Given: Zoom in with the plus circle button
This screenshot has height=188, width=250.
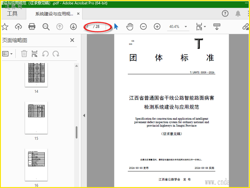Looking at the screenshot, I should (157, 27).
